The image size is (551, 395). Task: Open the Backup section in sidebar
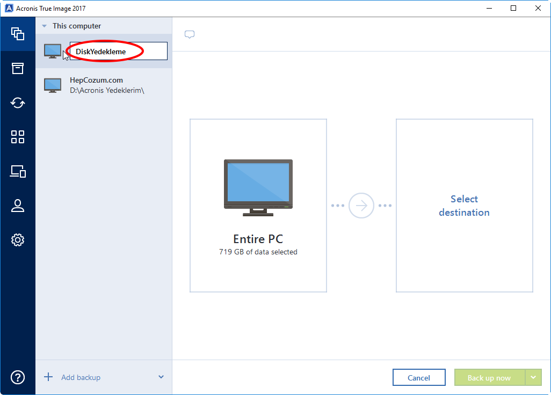pyautogui.click(x=18, y=34)
